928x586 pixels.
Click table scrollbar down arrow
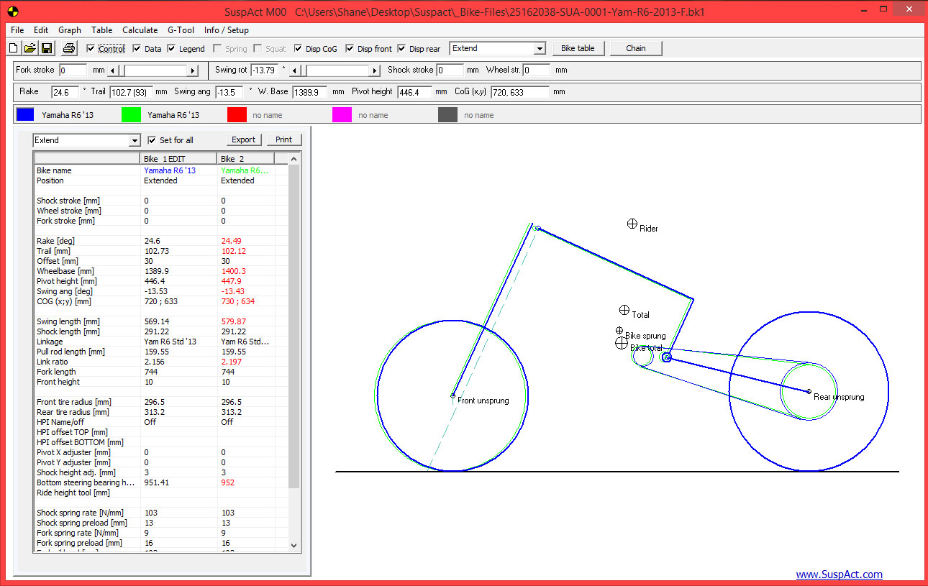pyautogui.click(x=294, y=546)
